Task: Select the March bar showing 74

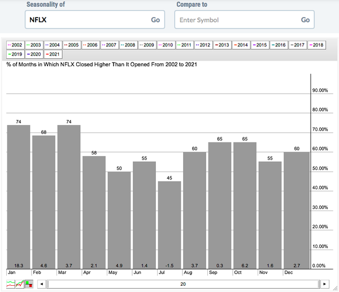Action: [x=69, y=197]
